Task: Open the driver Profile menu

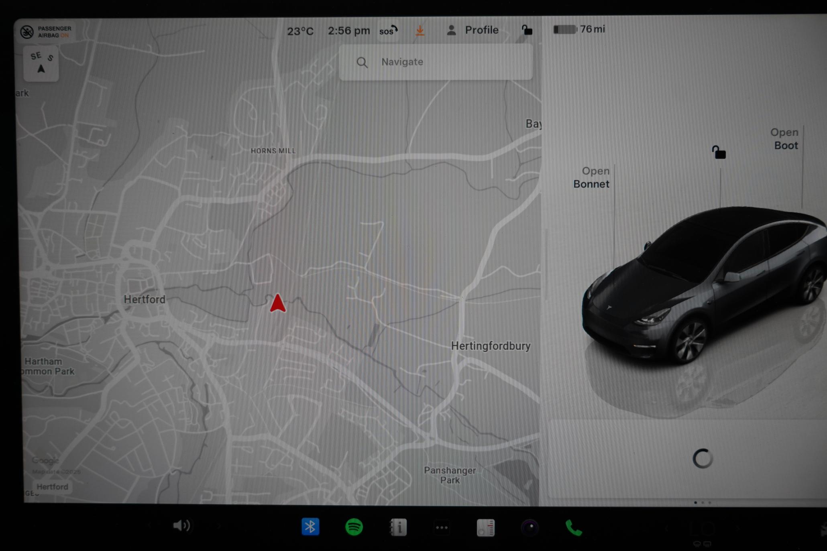Action: (x=473, y=30)
